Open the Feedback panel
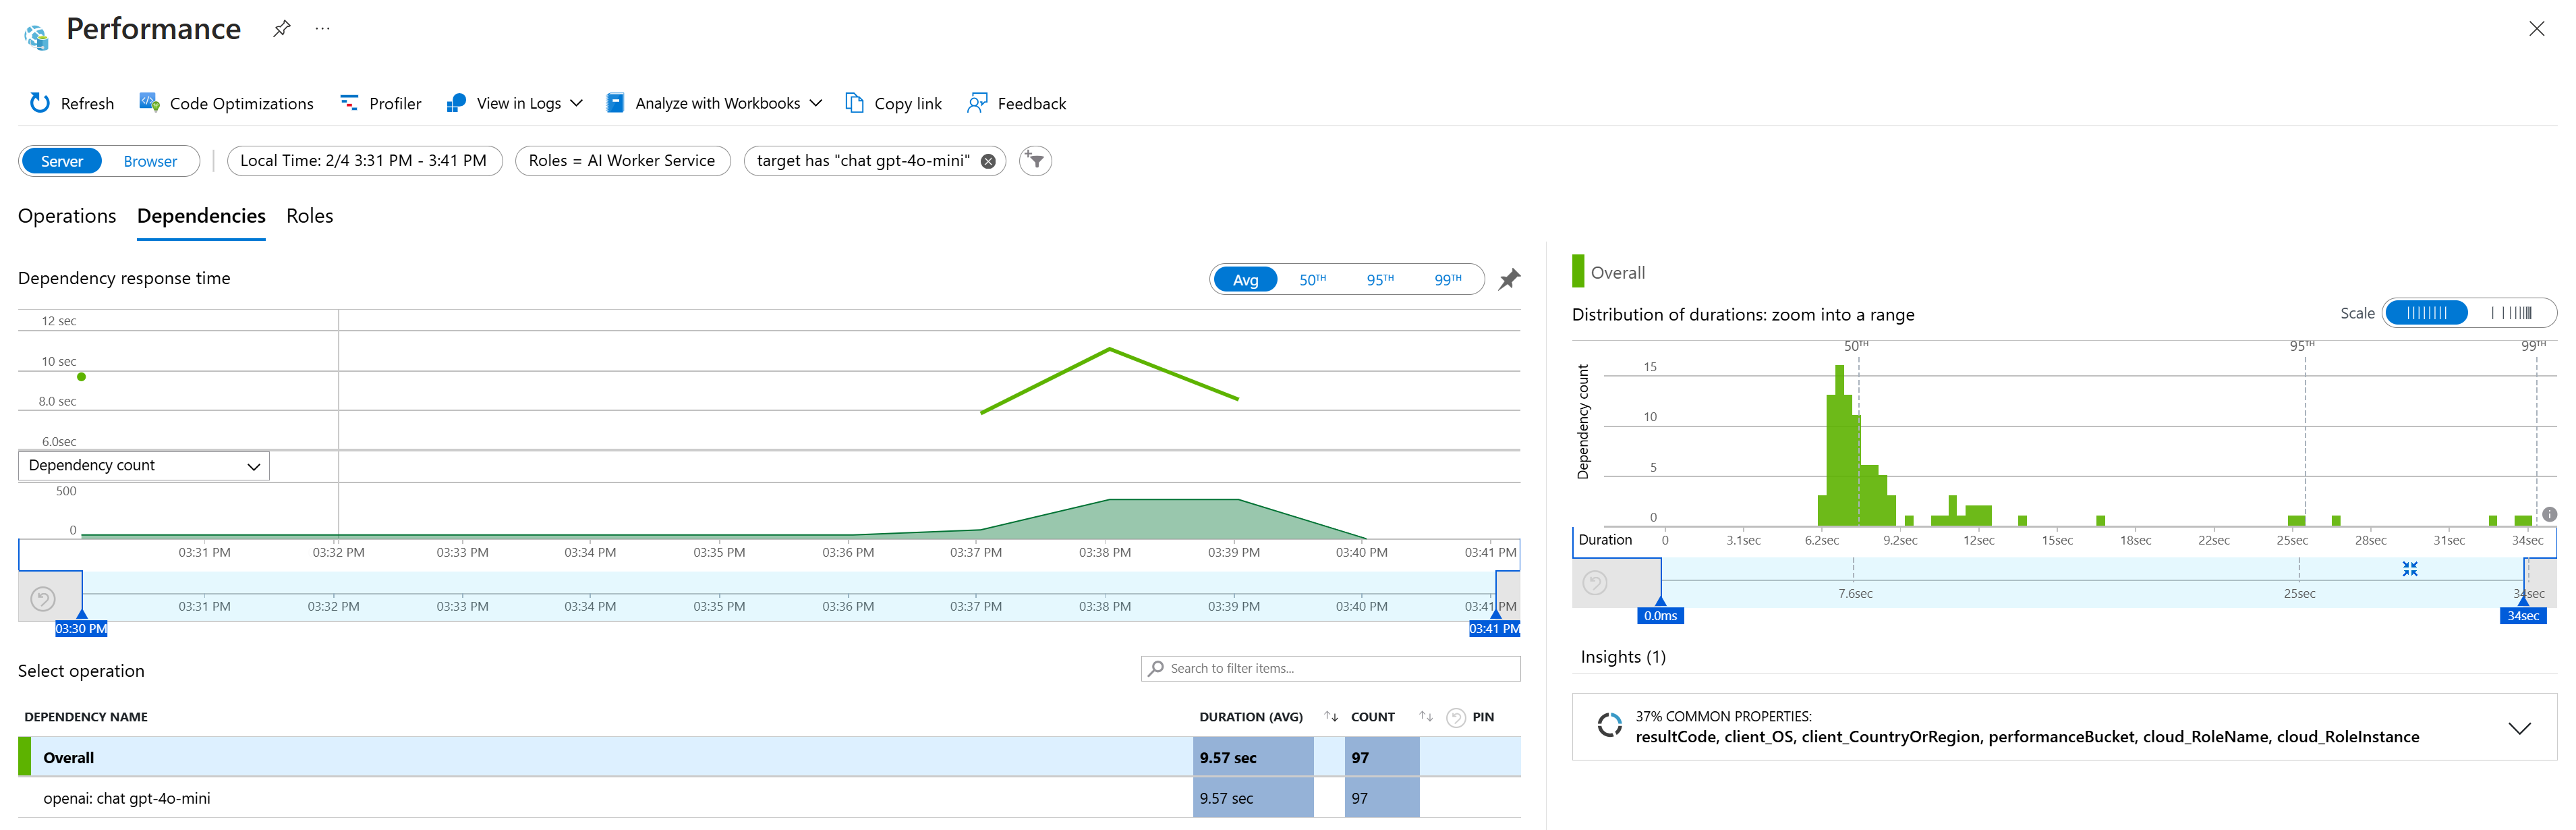The width and height of the screenshot is (2576, 830). (x=1016, y=103)
